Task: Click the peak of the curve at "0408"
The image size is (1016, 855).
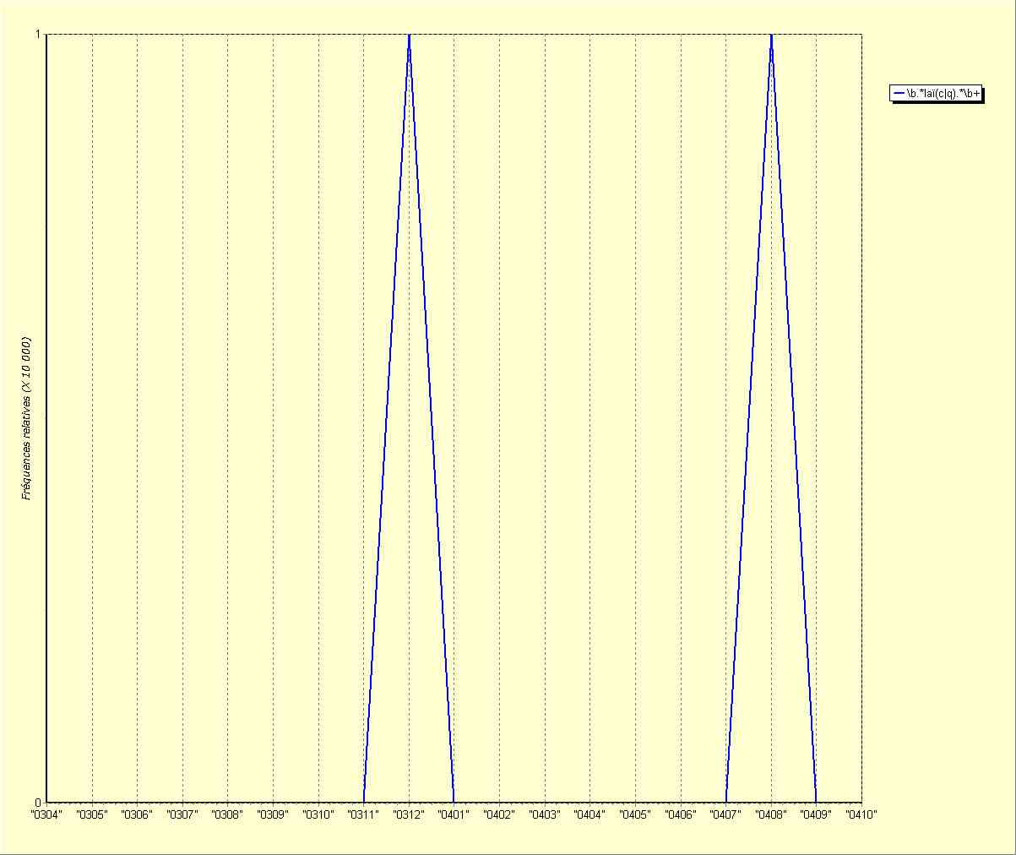Action: pos(771,35)
